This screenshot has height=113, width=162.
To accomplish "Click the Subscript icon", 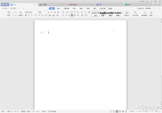I will [42, 15].
